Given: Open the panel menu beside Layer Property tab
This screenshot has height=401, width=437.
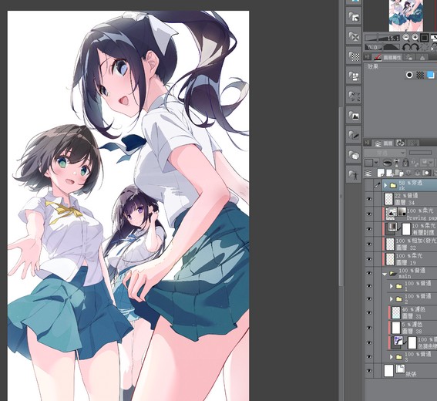Looking at the screenshot, I should pyautogui.click(x=368, y=57).
